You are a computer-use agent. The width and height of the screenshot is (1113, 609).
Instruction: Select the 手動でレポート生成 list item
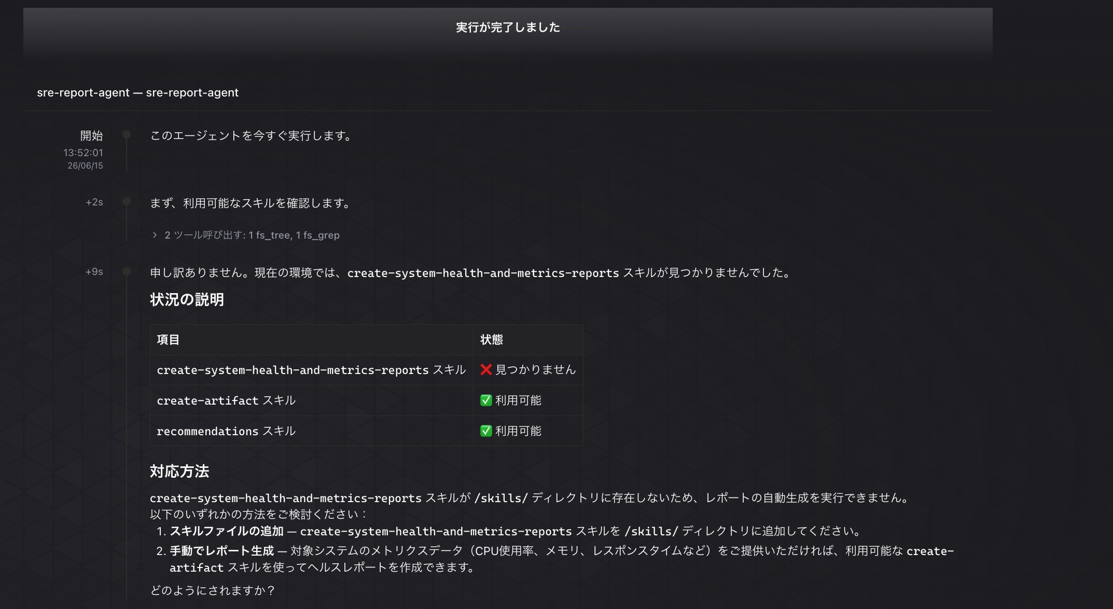555,559
